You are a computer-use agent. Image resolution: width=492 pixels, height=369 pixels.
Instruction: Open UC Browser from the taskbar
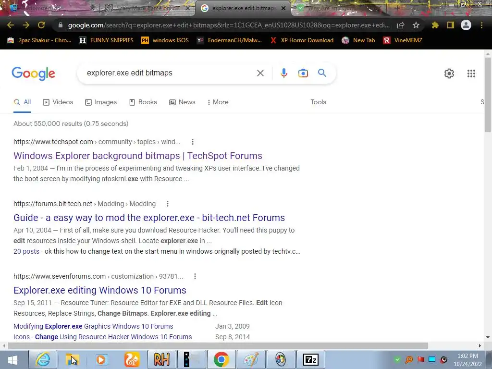pyautogui.click(x=132, y=359)
